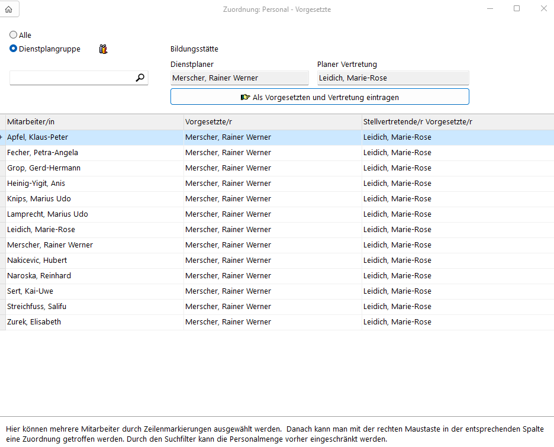Select the row for Leidich, Marie-Rose

pyautogui.click(x=89, y=229)
